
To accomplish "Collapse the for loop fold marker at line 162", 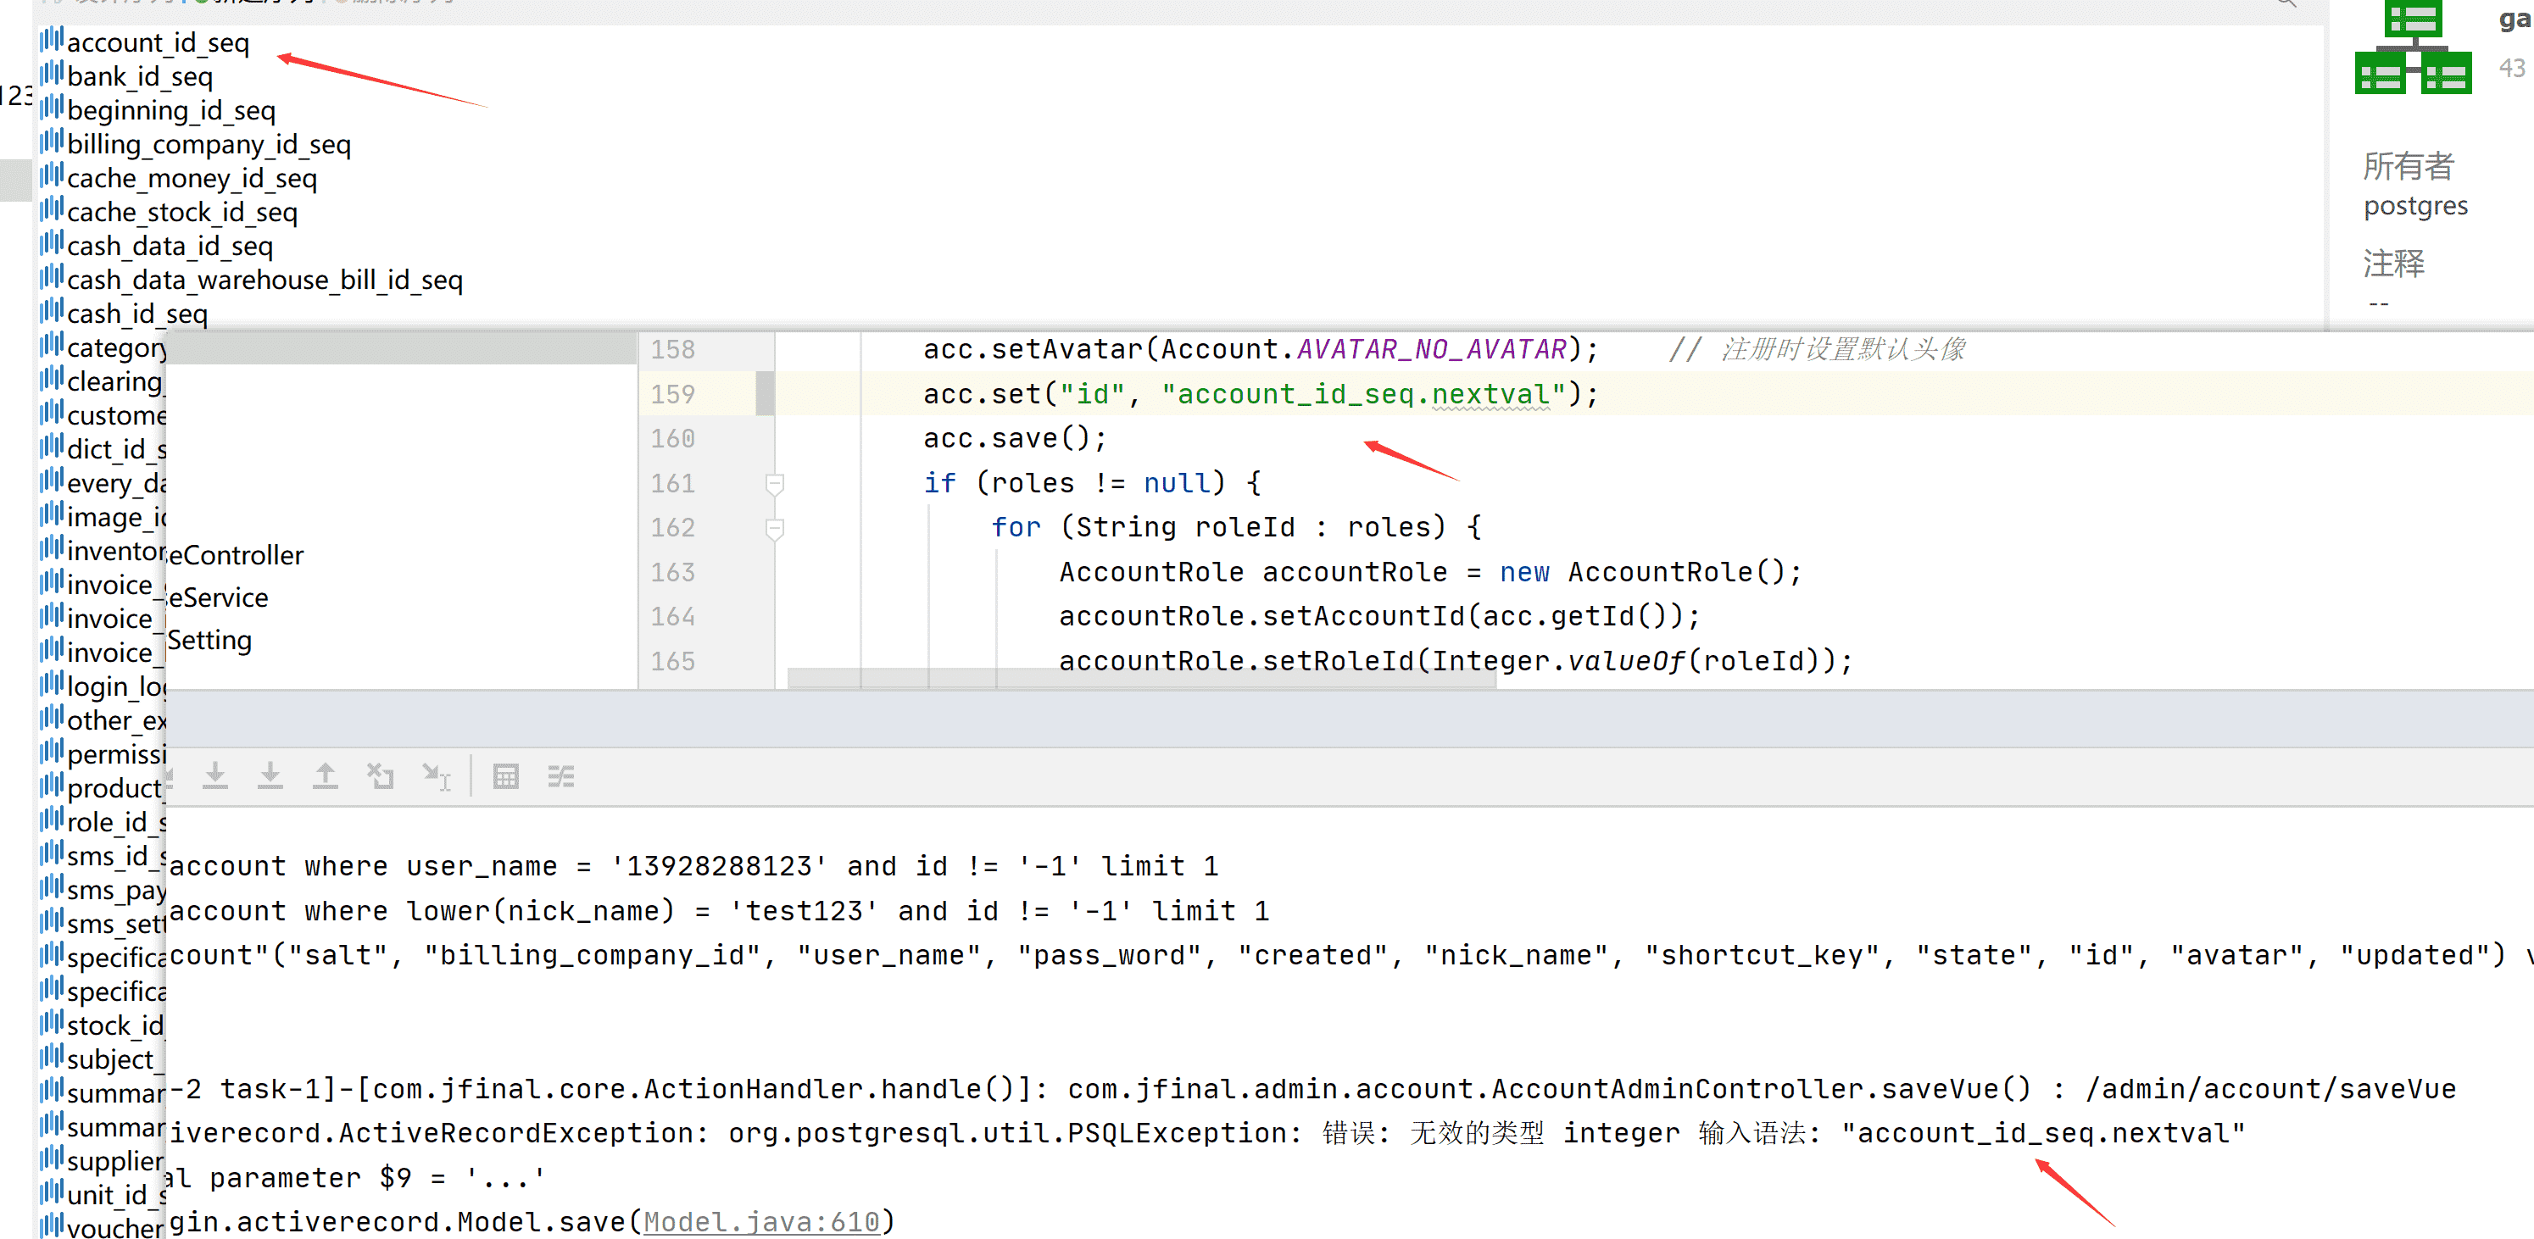I will click(774, 529).
